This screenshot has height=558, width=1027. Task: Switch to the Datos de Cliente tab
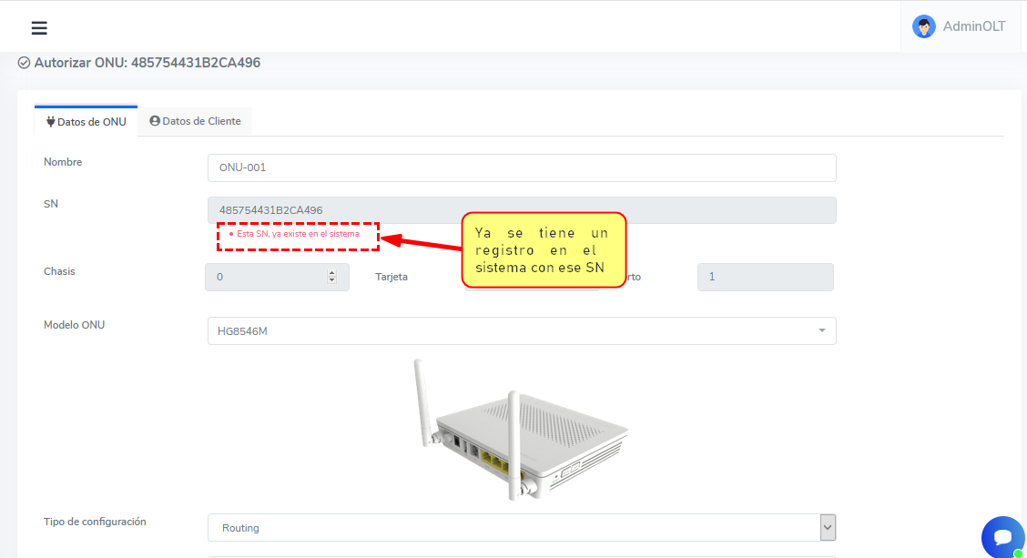point(196,121)
